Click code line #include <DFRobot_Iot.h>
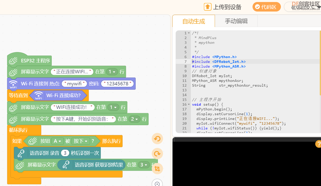321x186 pixels. (x=219, y=62)
